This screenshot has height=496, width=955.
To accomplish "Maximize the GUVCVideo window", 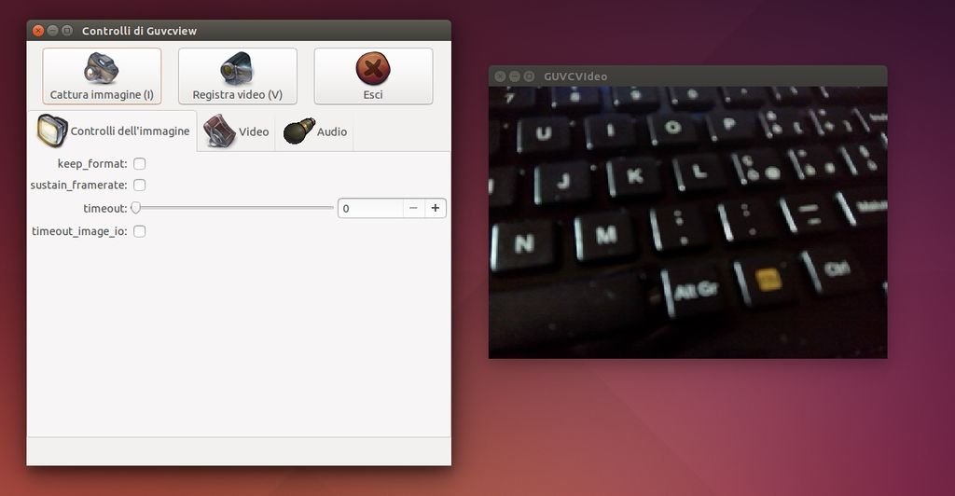I will click(x=530, y=76).
